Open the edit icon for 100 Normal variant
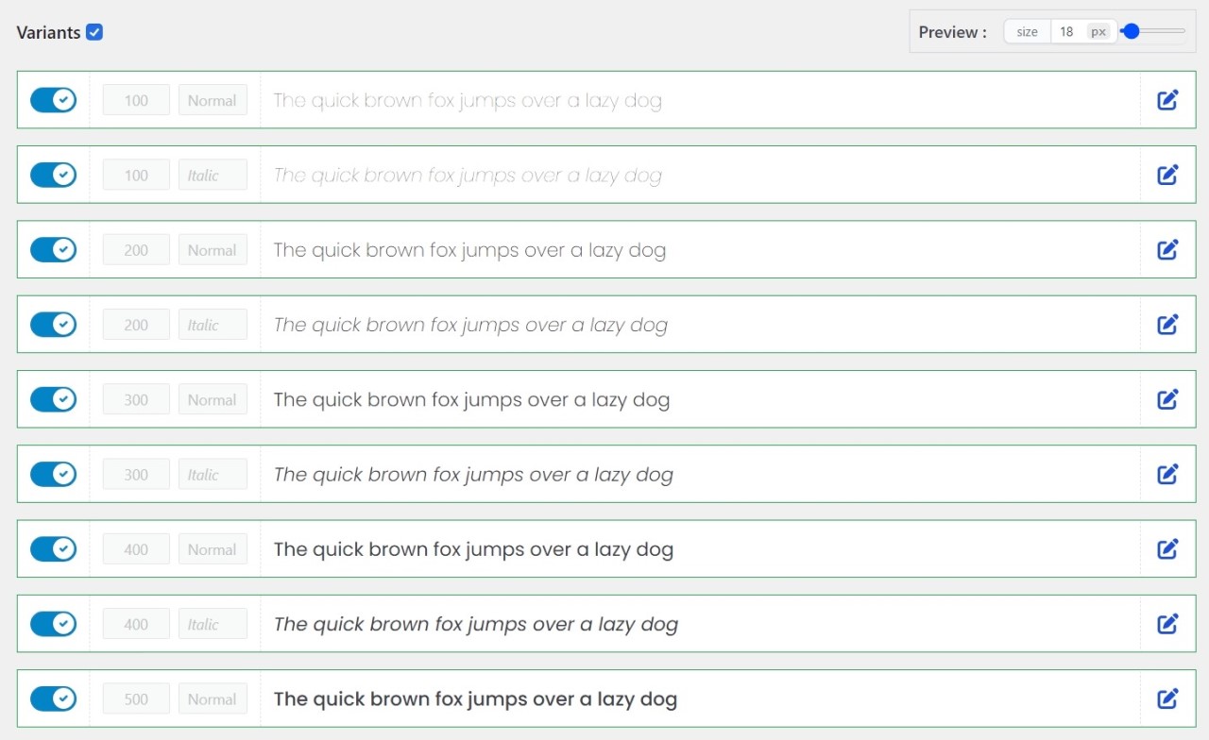The image size is (1209, 740). tap(1167, 99)
